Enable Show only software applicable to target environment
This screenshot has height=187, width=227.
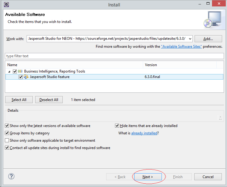(7, 140)
